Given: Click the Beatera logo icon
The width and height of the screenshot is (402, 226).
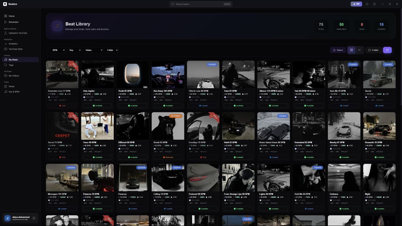Looking at the screenshot, I should click(5, 4).
